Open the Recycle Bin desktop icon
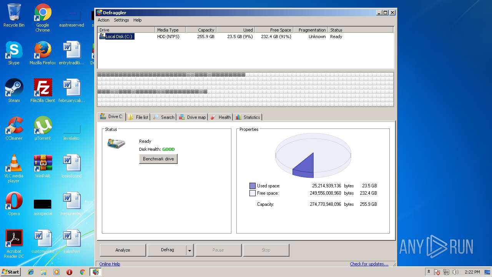492x277 pixels. click(x=14, y=16)
